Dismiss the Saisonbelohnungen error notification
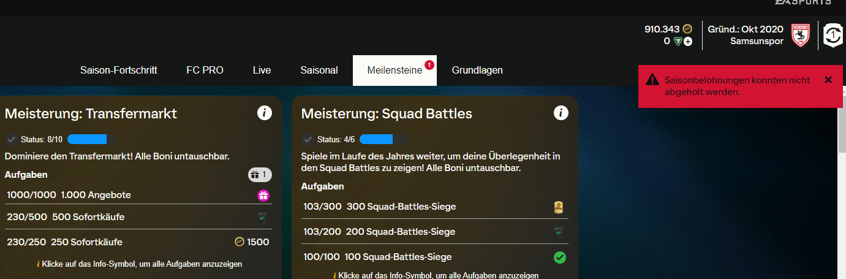846x279 pixels. (828, 80)
